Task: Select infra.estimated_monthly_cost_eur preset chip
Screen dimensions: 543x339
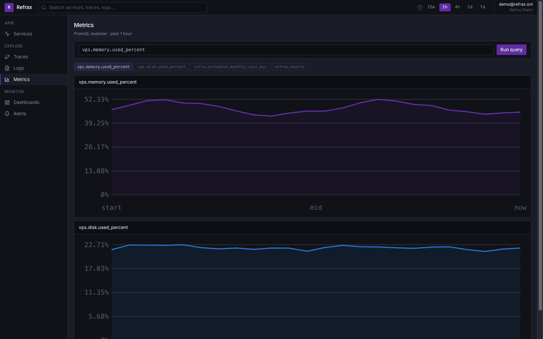Action: pos(230,67)
